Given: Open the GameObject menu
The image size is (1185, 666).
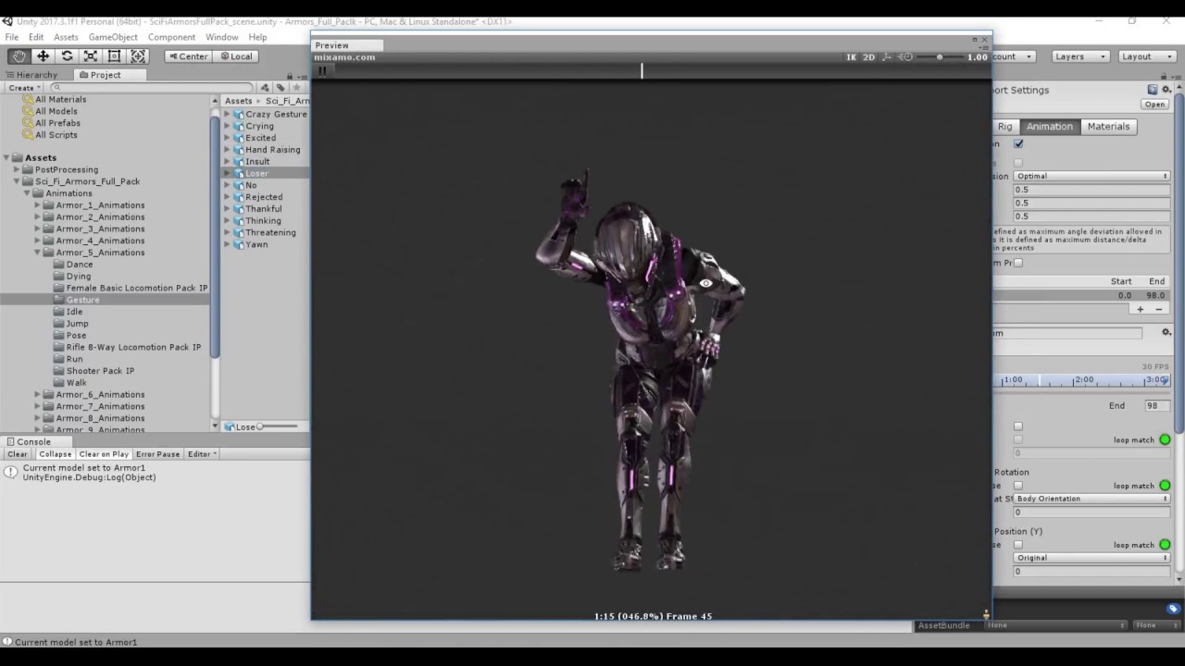Looking at the screenshot, I should pos(113,37).
